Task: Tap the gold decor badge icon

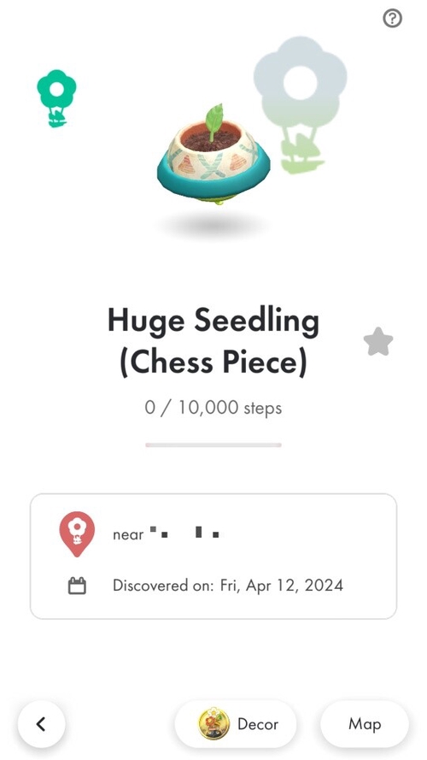Action: click(213, 723)
